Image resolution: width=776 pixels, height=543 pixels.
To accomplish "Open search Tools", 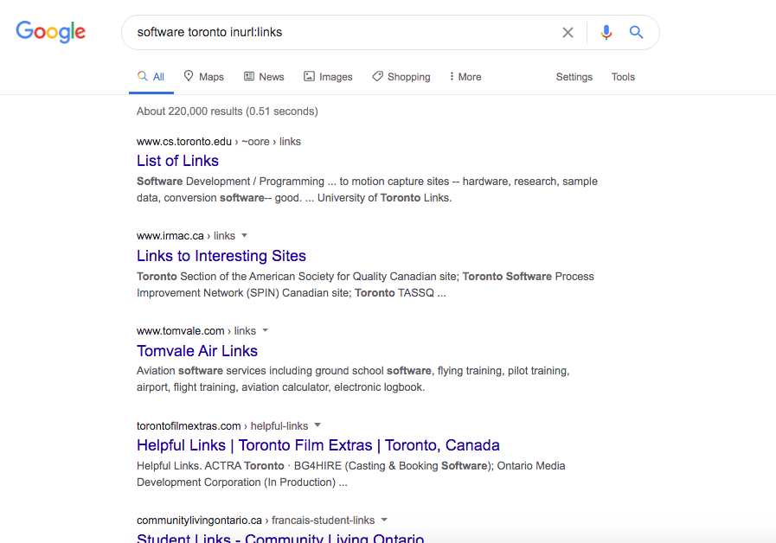I will (623, 77).
